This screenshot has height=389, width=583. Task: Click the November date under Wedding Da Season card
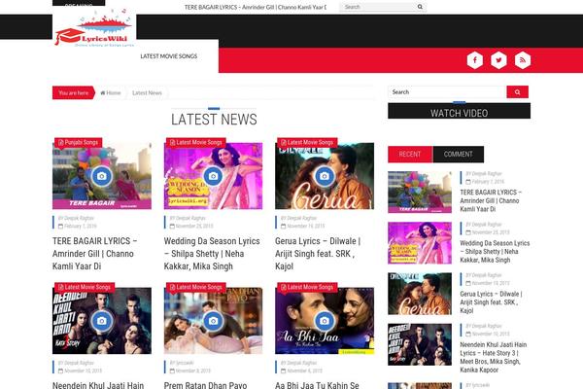tap(191, 226)
